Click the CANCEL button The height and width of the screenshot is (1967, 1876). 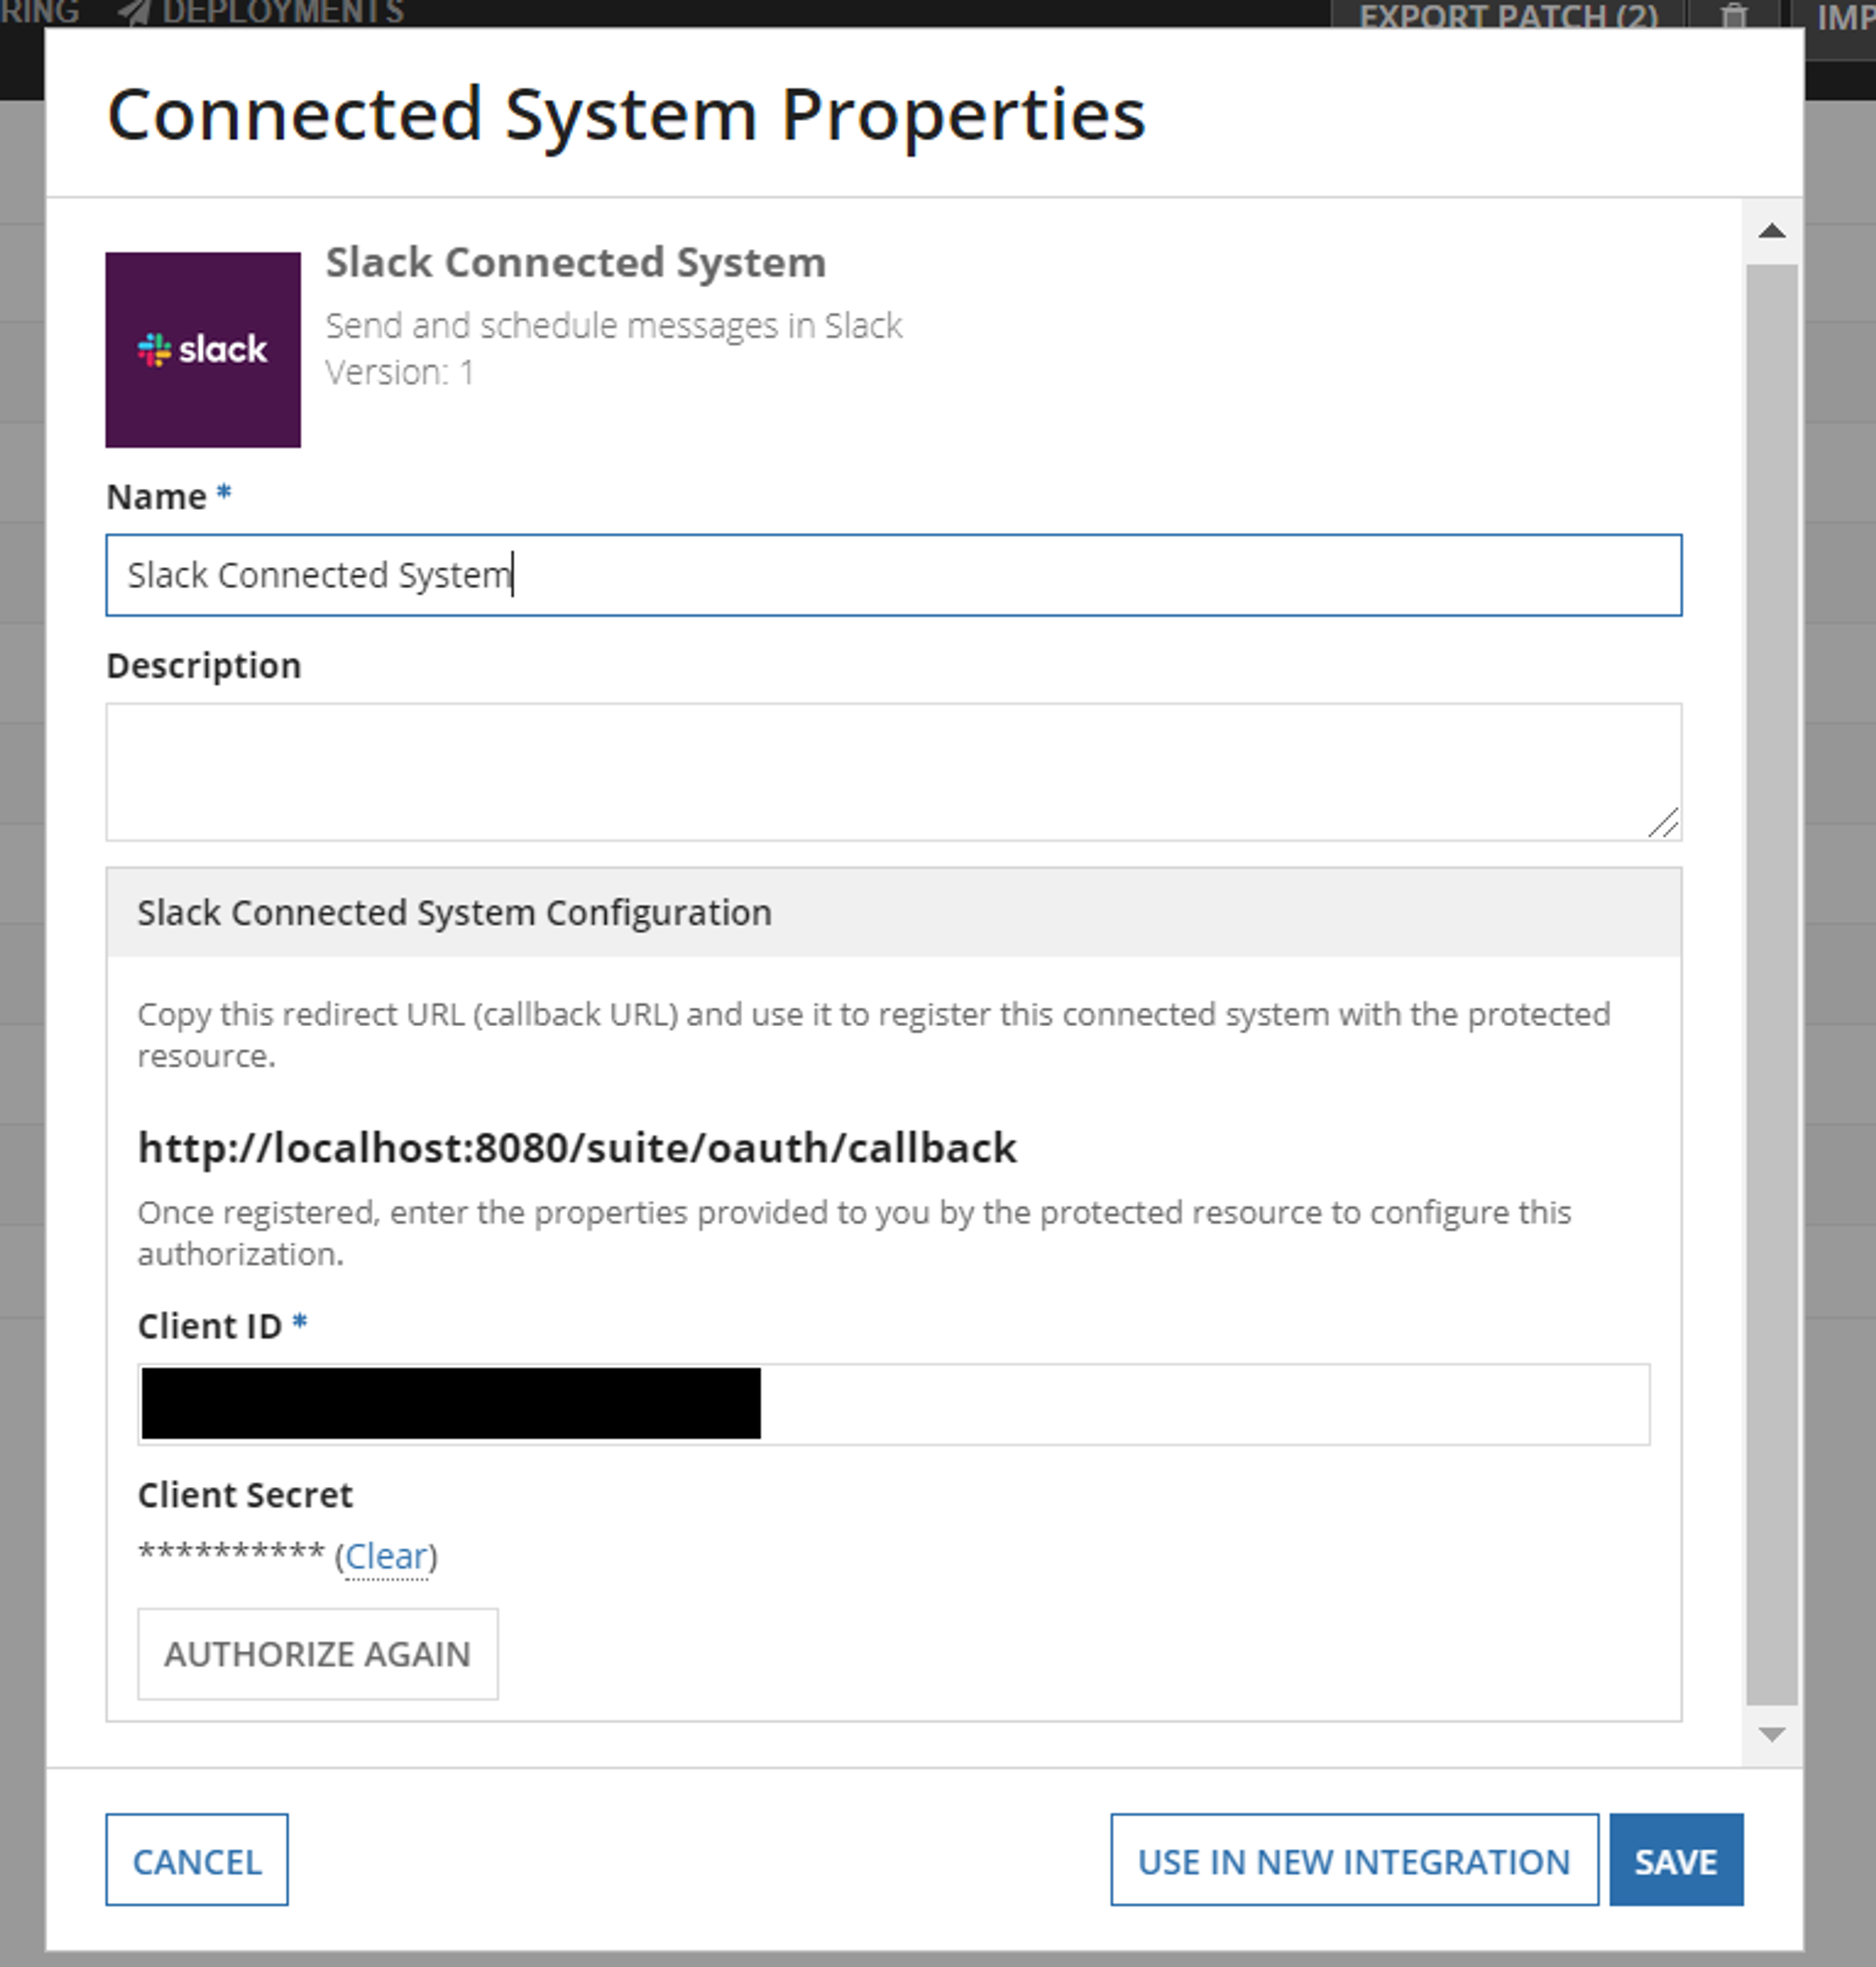pos(197,1861)
